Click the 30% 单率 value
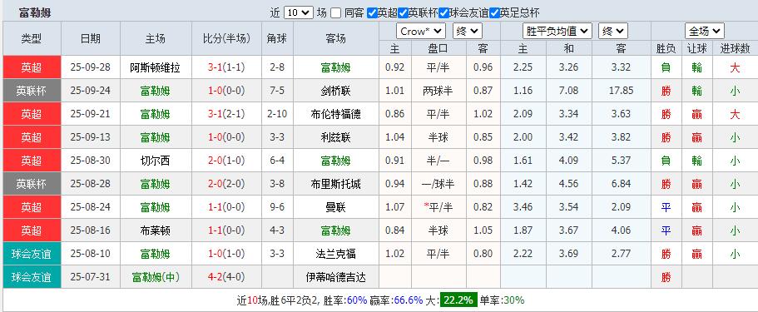The width and height of the screenshot is (758, 312). [513, 300]
